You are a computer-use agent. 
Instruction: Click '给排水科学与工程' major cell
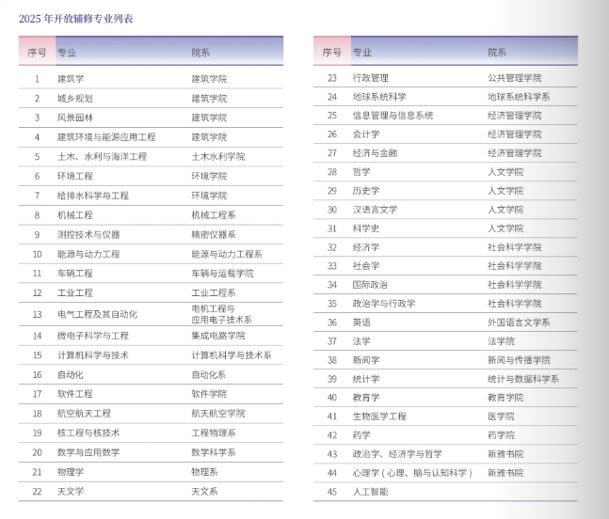[93, 196]
